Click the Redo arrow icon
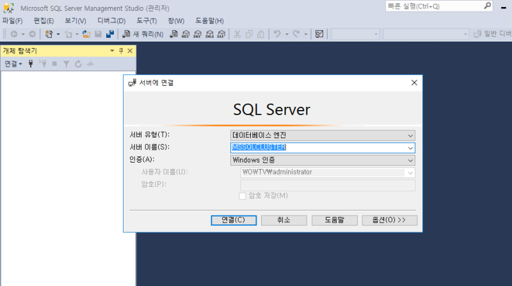The image size is (512, 286). pos(296,34)
